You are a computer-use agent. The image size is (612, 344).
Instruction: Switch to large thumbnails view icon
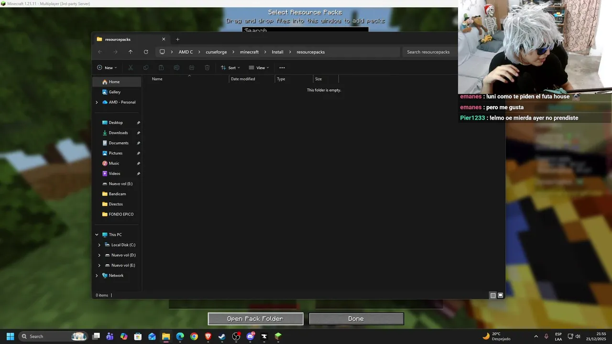[x=501, y=295]
